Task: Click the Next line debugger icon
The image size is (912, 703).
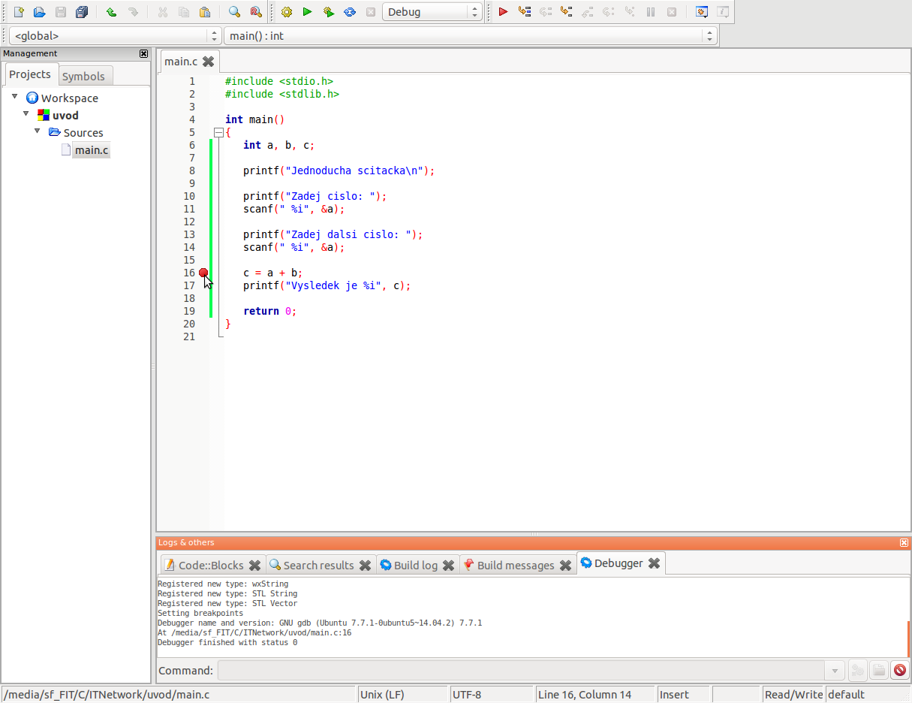Action: [546, 11]
